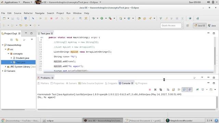Select the Console tab

coord(126,83)
